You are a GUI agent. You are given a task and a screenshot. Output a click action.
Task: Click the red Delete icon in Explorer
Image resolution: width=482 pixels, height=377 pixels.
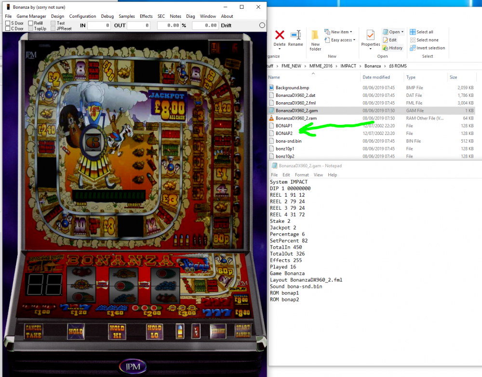[x=280, y=35]
